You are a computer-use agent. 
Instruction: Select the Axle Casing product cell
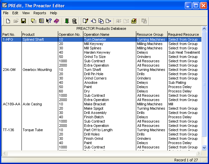click(x=32, y=104)
